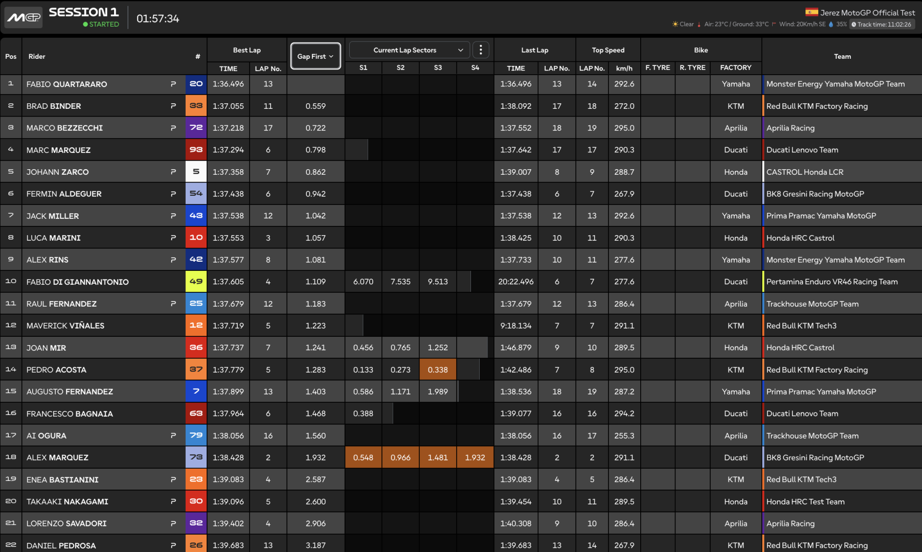Click the S3 sector column header

(x=438, y=67)
